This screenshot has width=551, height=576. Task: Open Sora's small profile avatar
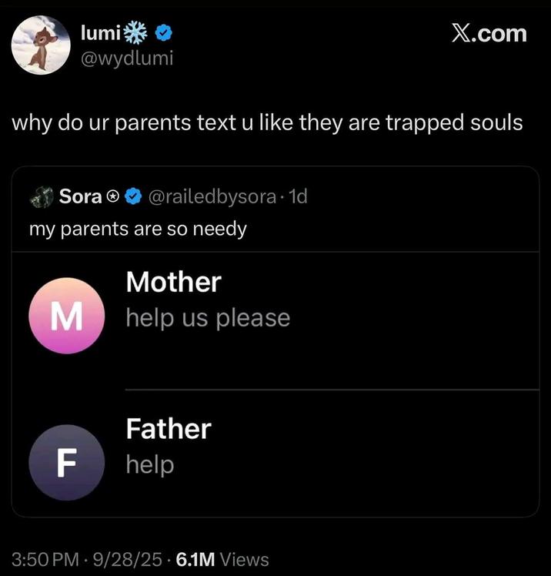tap(41, 196)
